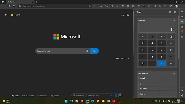Open the Length unit type dropdown

[x=157, y=78]
